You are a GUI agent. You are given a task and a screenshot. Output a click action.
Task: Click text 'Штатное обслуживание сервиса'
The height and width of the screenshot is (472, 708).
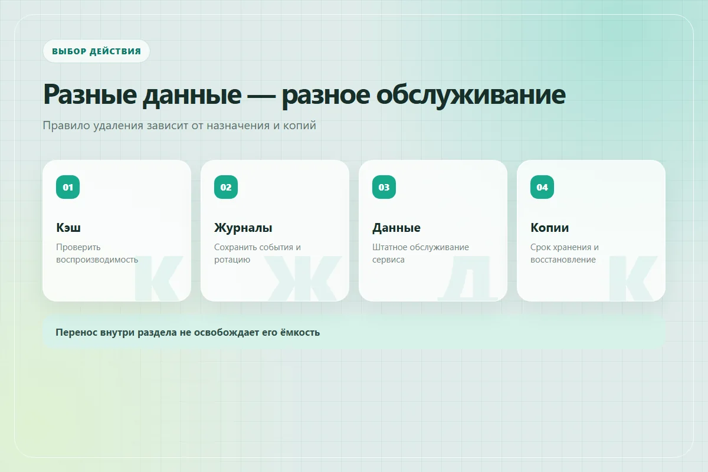421,253
